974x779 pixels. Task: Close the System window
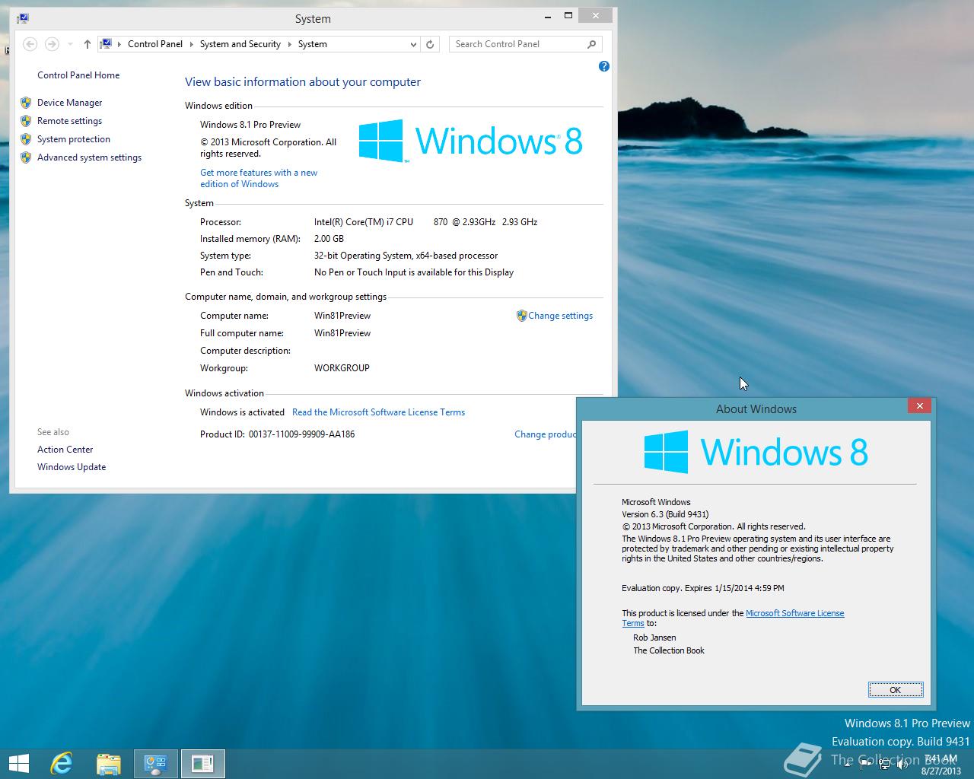pyautogui.click(x=595, y=16)
